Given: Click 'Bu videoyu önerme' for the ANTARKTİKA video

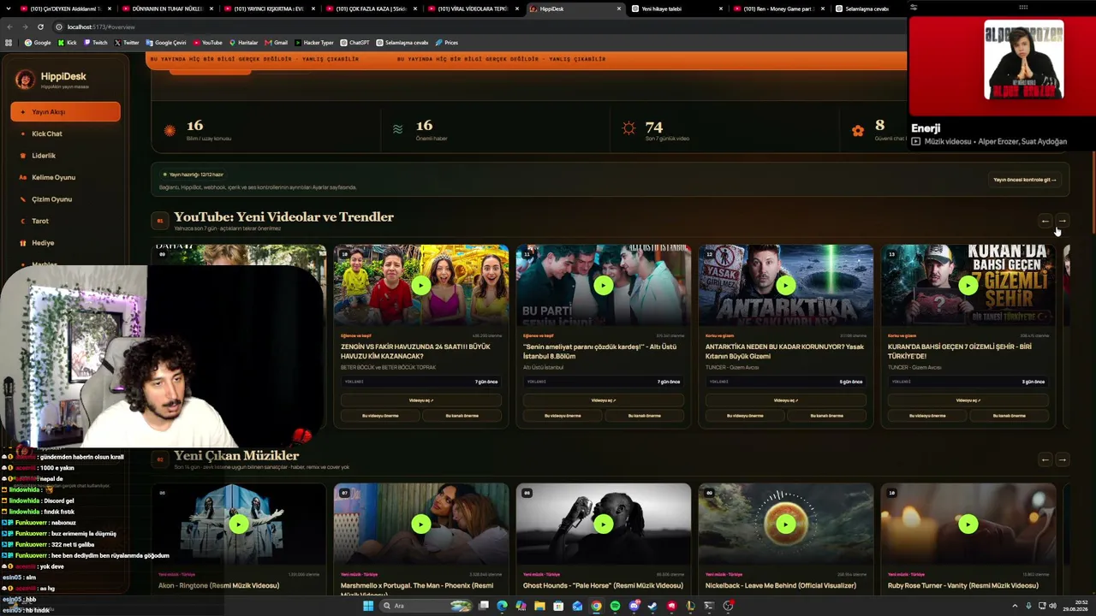Looking at the screenshot, I should tap(745, 416).
